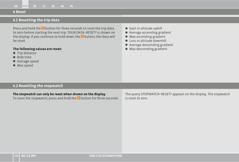The image size is (239, 162).
Task: Click the bullet icon beside 'Average descending gradient'
Action: (x=126, y=45)
